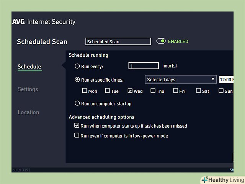Click the ENABLED status label

pos(178,41)
